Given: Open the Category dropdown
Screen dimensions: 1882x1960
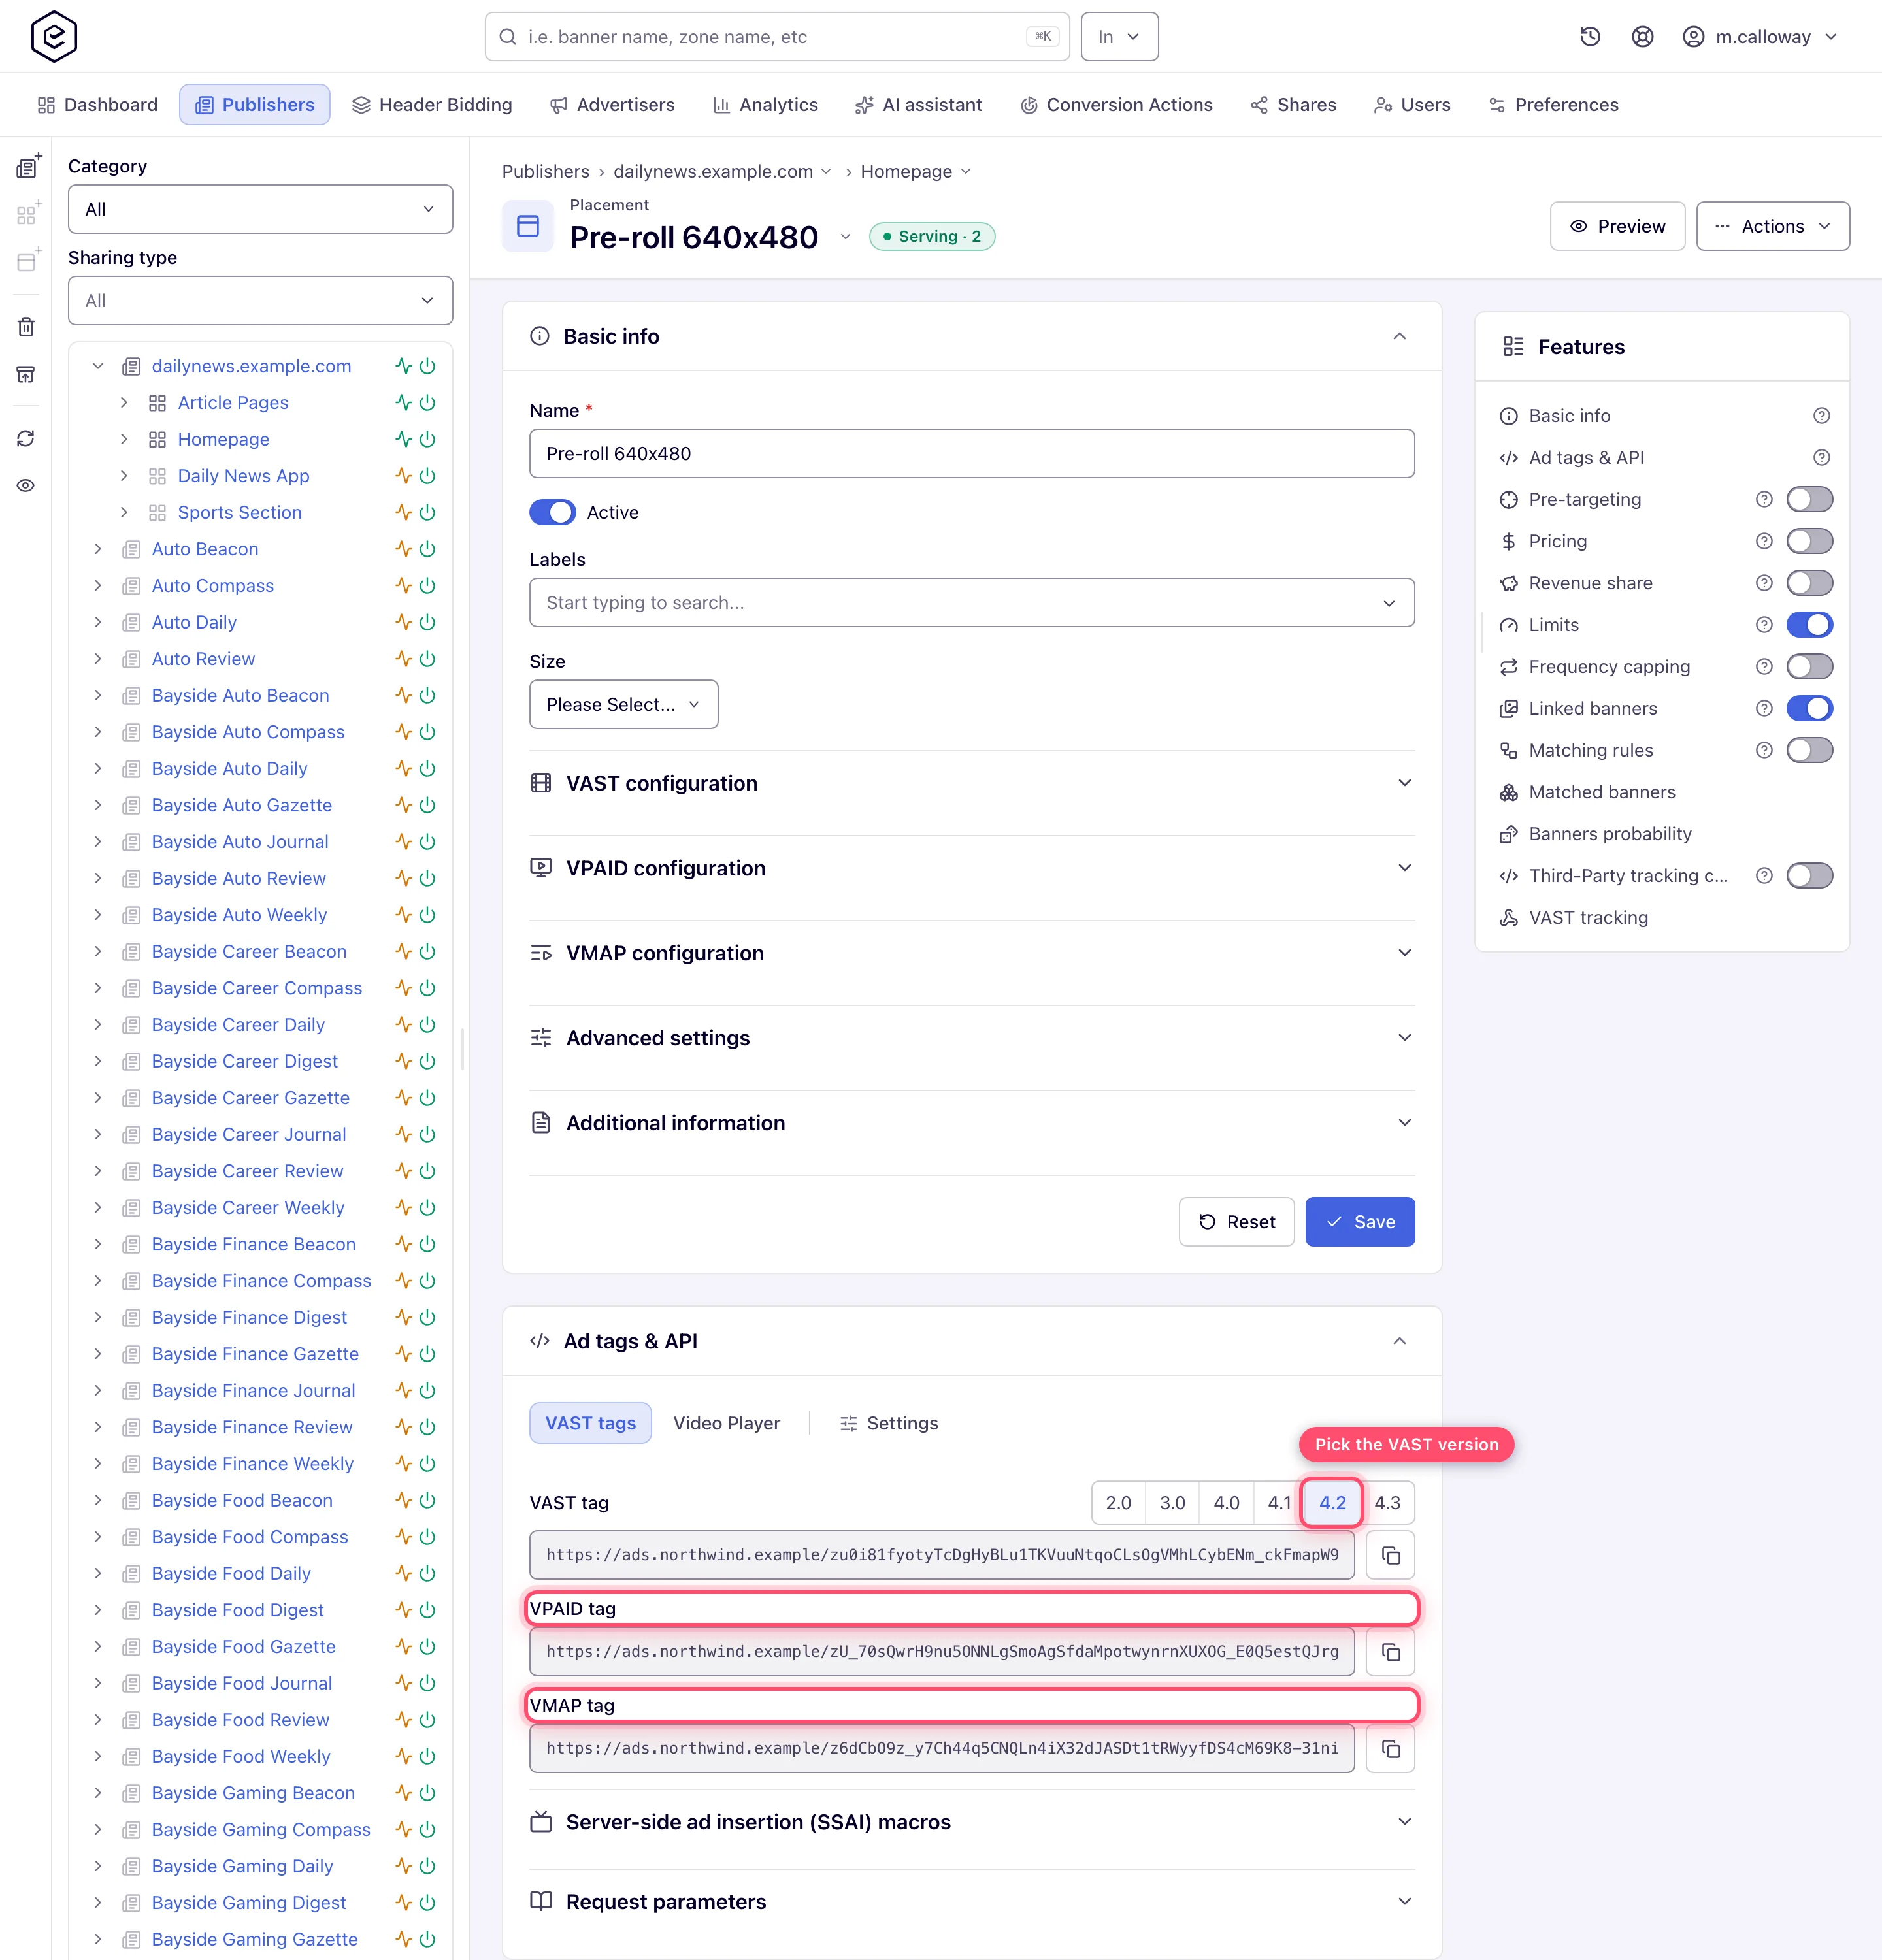Looking at the screenshot, I should coord(260,209).
